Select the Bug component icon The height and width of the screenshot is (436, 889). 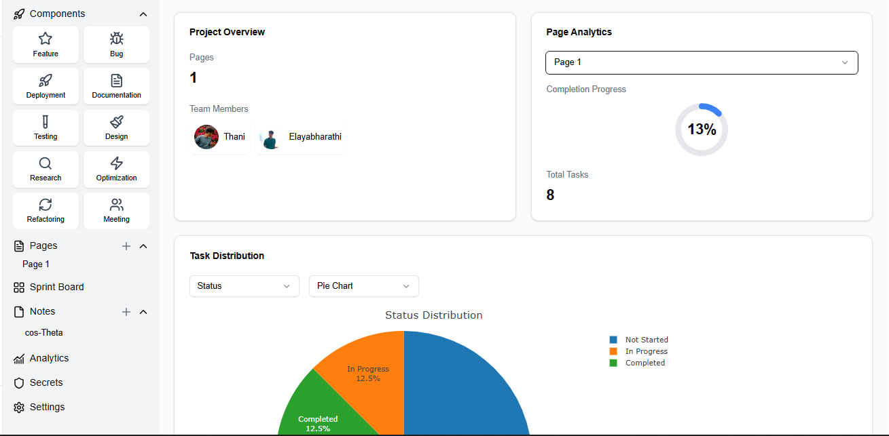[116, 39]
